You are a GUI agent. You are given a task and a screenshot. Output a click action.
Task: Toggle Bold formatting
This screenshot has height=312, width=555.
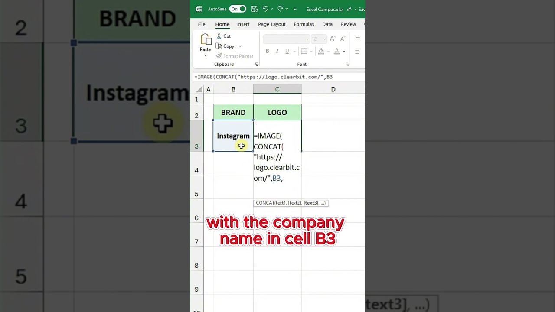268,51
